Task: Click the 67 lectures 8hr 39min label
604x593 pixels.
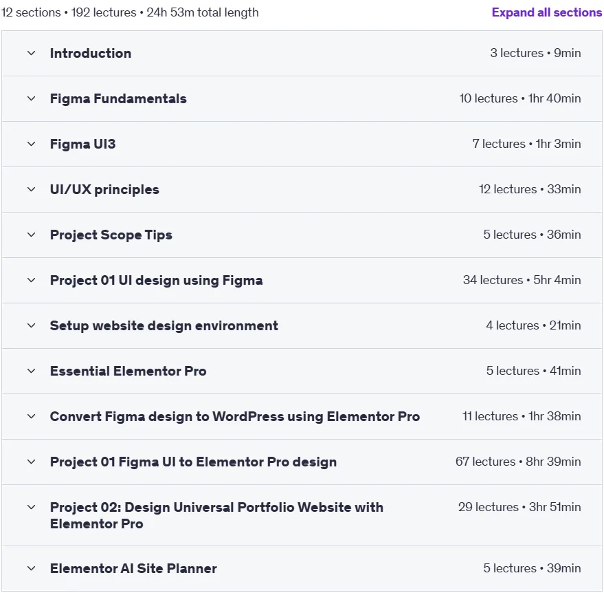Action: pyautogui.click(x=518, y=462)
